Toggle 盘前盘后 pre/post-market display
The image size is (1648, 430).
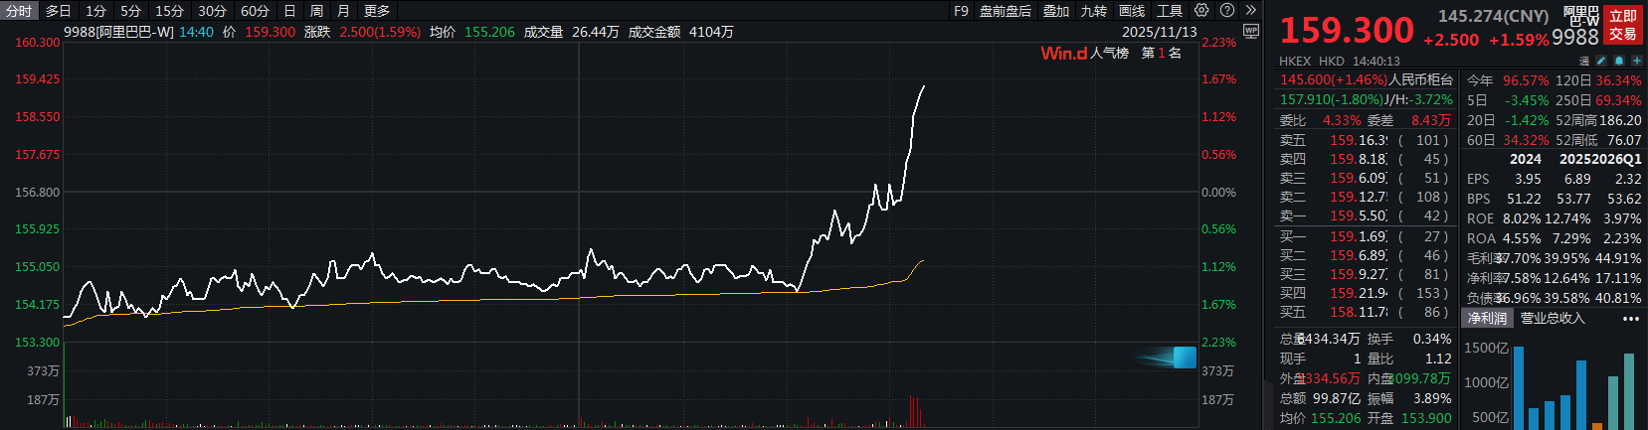(x=1005, y=11)
